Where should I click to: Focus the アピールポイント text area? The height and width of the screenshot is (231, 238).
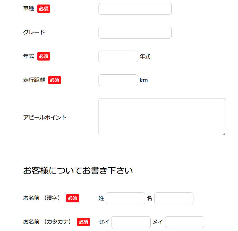point(162,117)
